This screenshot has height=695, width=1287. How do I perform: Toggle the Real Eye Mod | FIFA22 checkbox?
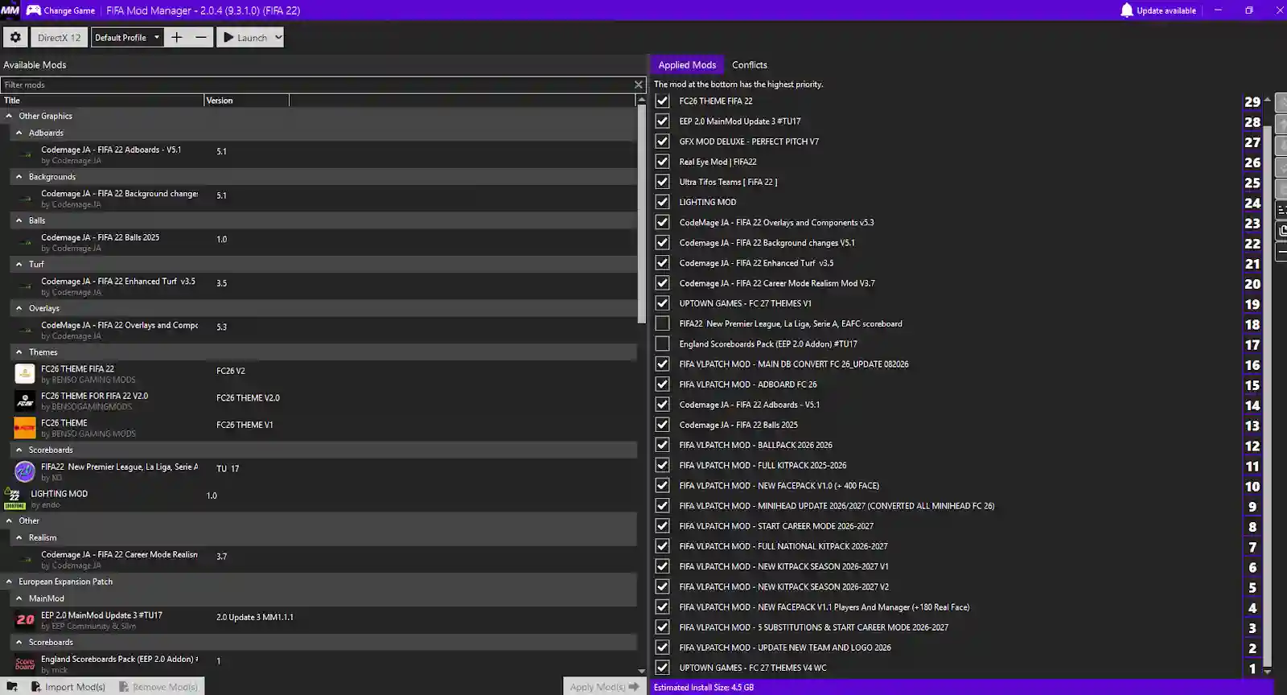662,161
